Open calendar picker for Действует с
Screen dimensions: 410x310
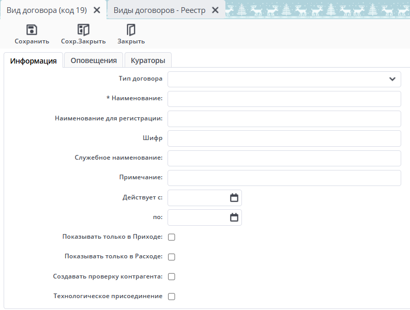coord(234,198)
